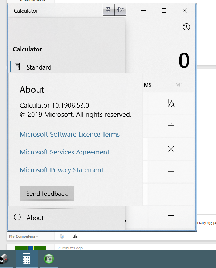Click the Send feedback button

[47, 193]
